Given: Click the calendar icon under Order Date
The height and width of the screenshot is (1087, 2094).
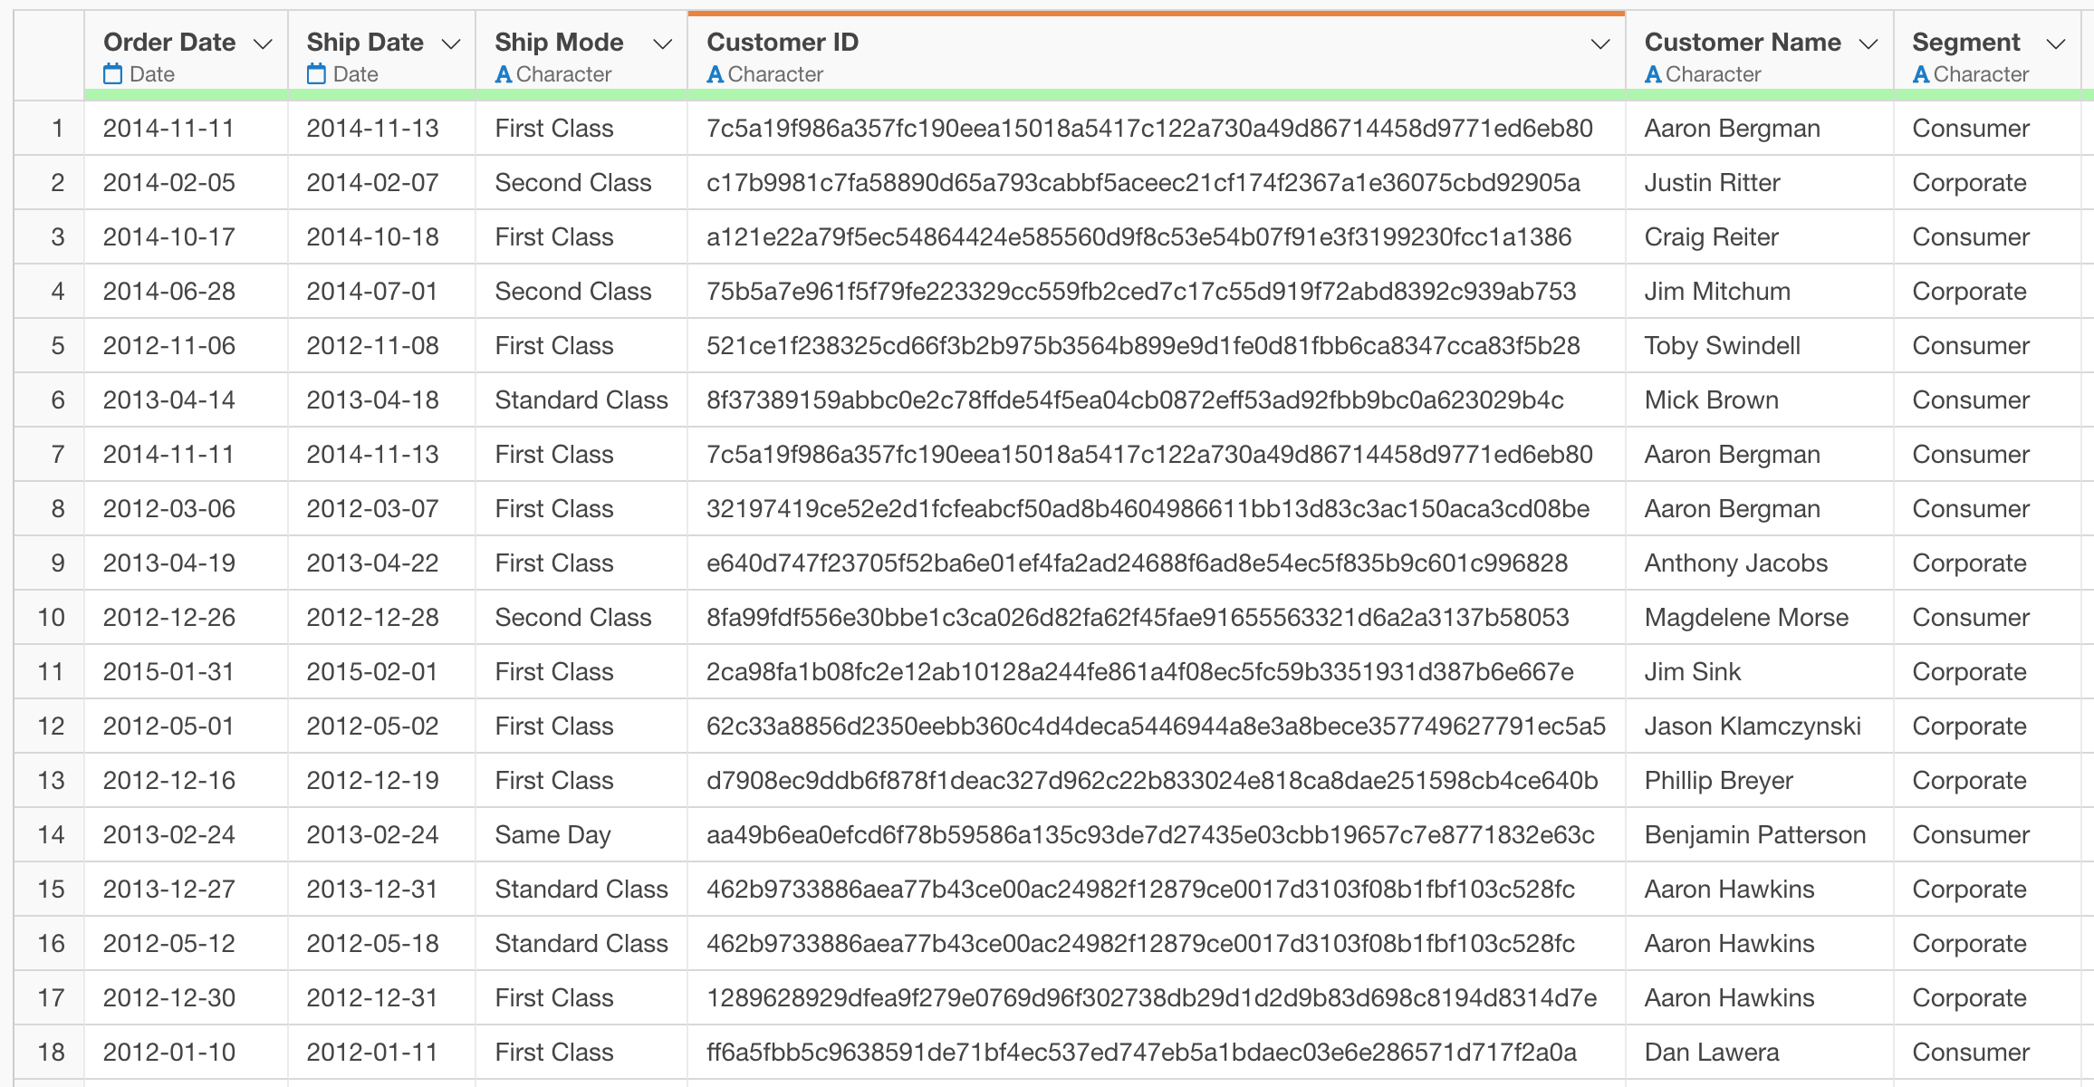Looking at the screenshot, I should (x=112, y=74).
